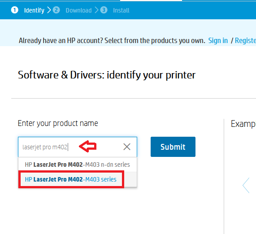Clear the product name search field

pyautogui.click(x=127, y=147)
